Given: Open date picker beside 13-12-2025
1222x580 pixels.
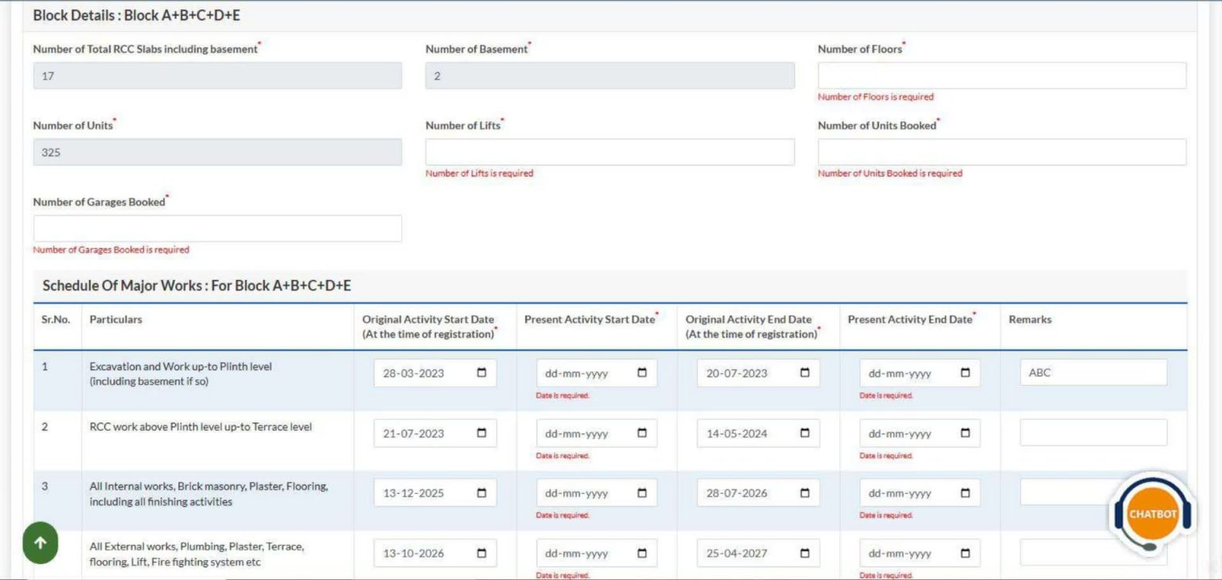Looking at the screenshot, I should coord(482,492).
